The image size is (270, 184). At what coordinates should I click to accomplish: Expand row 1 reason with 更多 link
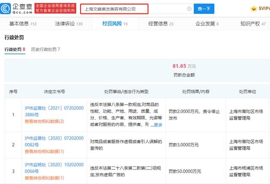[x=158, y=125]
